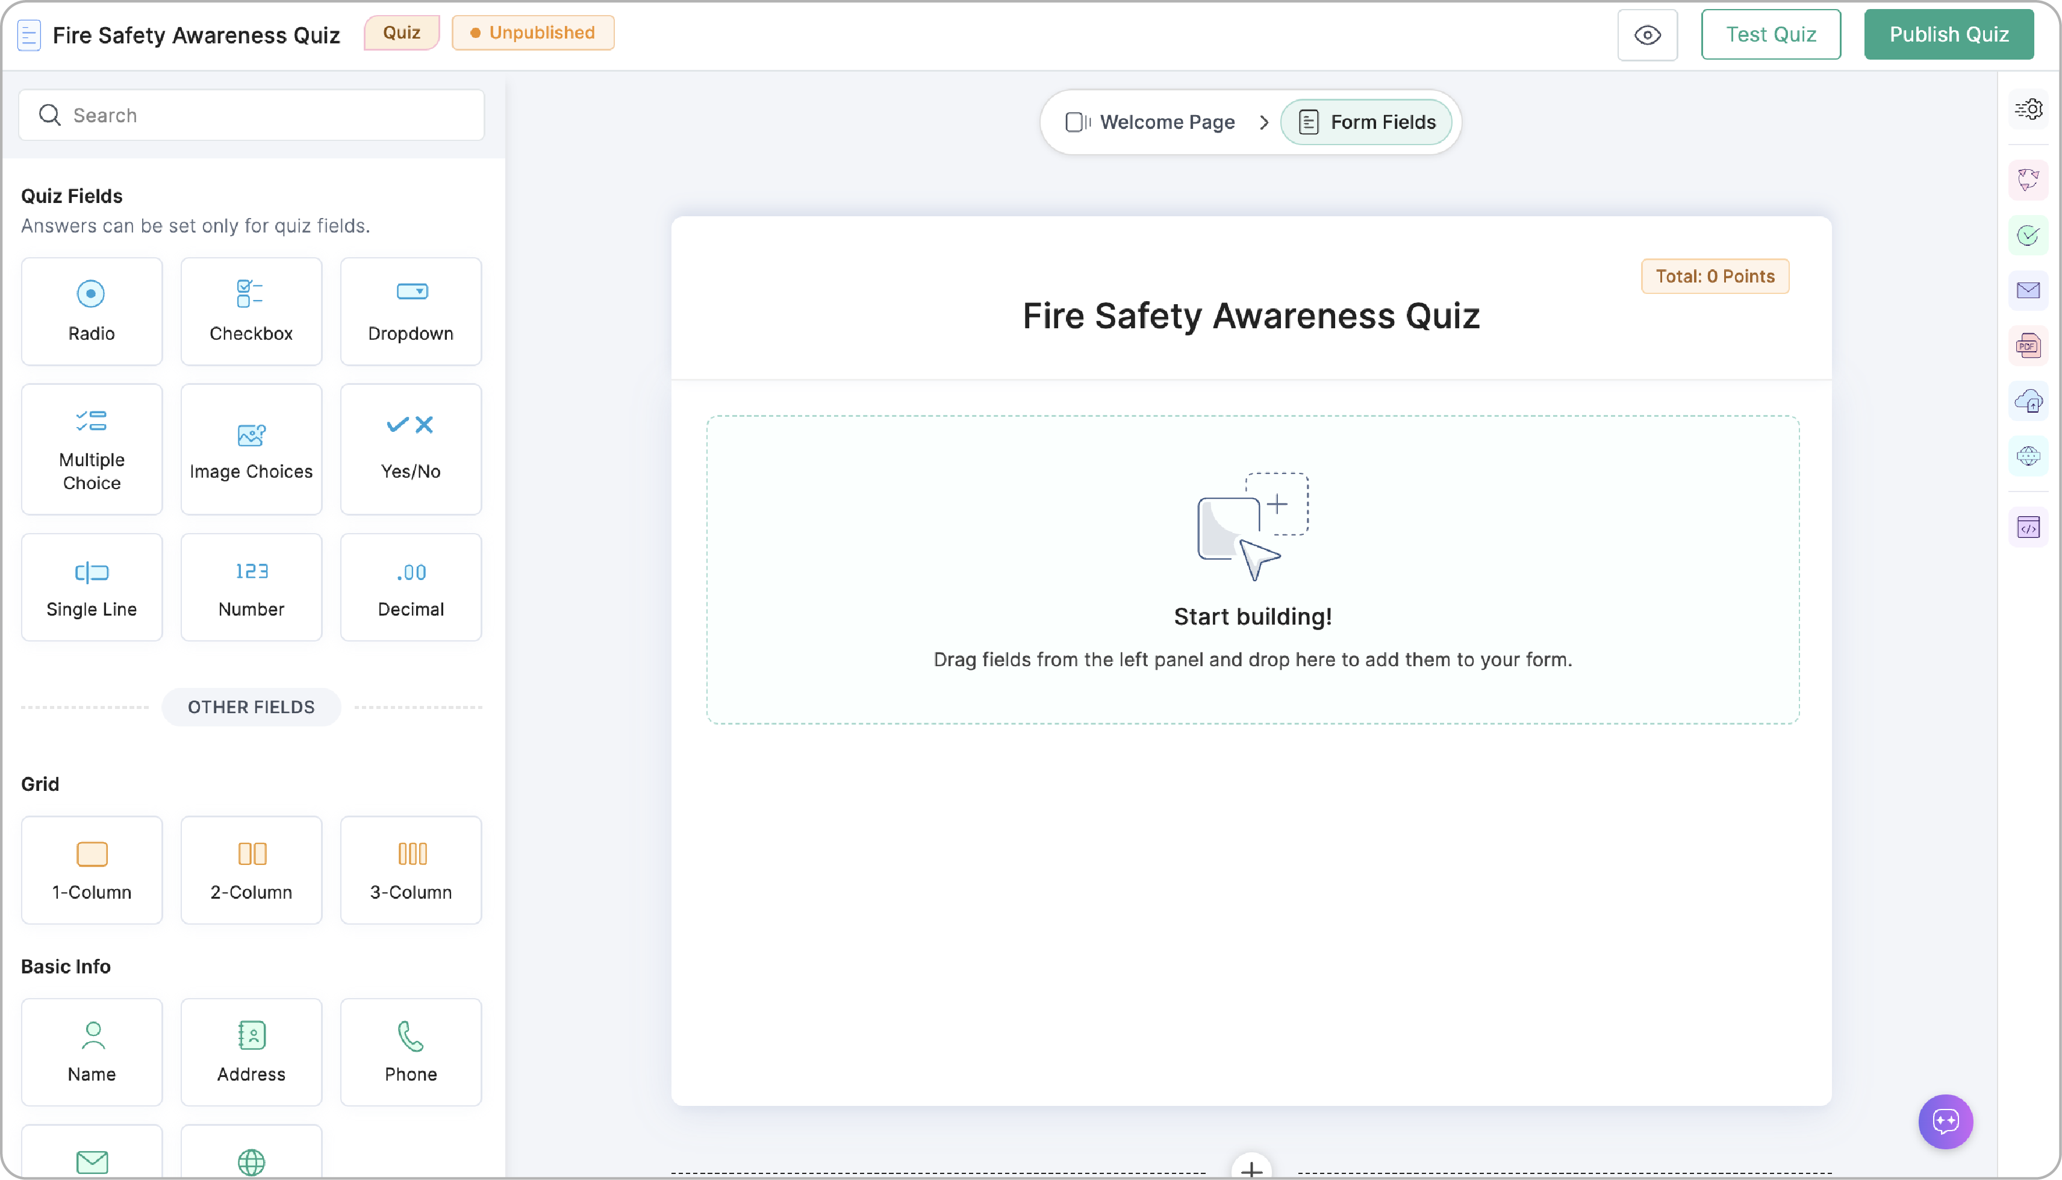Switch to the Form Fields step
Viewport: 2062px width, 1180px height.
point(1366,122)
